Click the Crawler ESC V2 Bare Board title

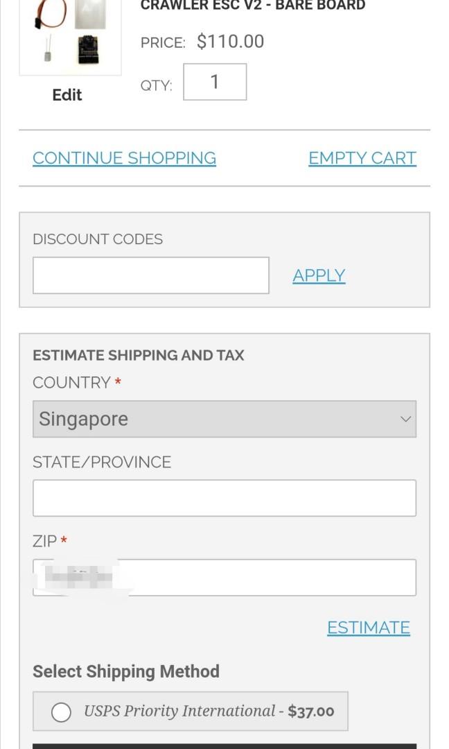(x=253, y=6)
